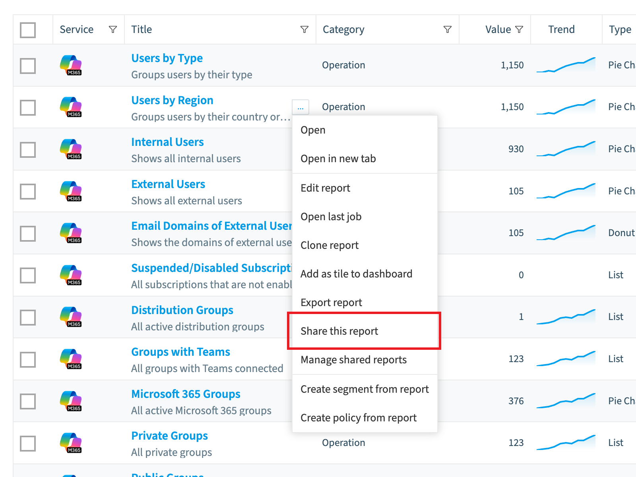The height and width of the screenshot is (477, 636).
Task: Choose Create segment from report
Action: coord(365,389)
